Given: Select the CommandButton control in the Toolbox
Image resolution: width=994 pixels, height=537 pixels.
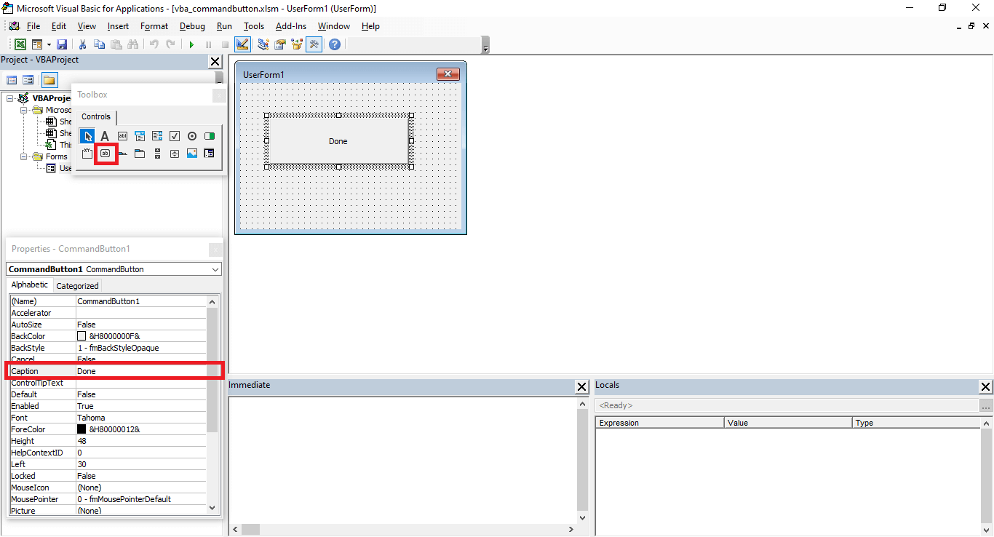Looking at the screenshot, I should pos(106,154).
